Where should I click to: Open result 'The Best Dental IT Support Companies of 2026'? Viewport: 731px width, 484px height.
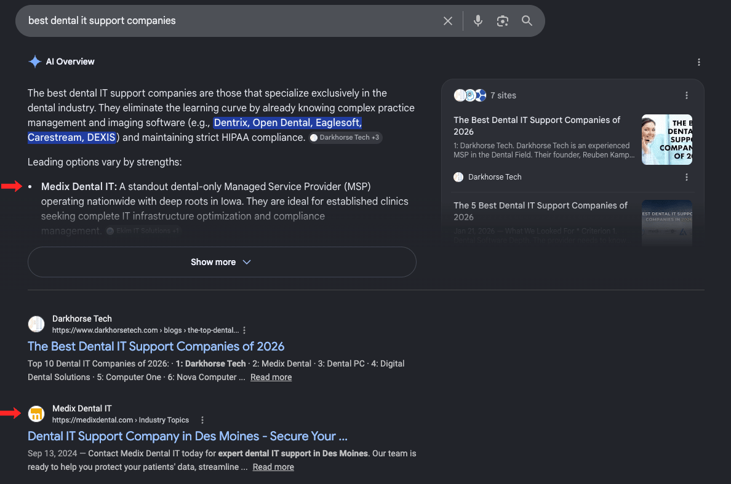tap(156, 346)
